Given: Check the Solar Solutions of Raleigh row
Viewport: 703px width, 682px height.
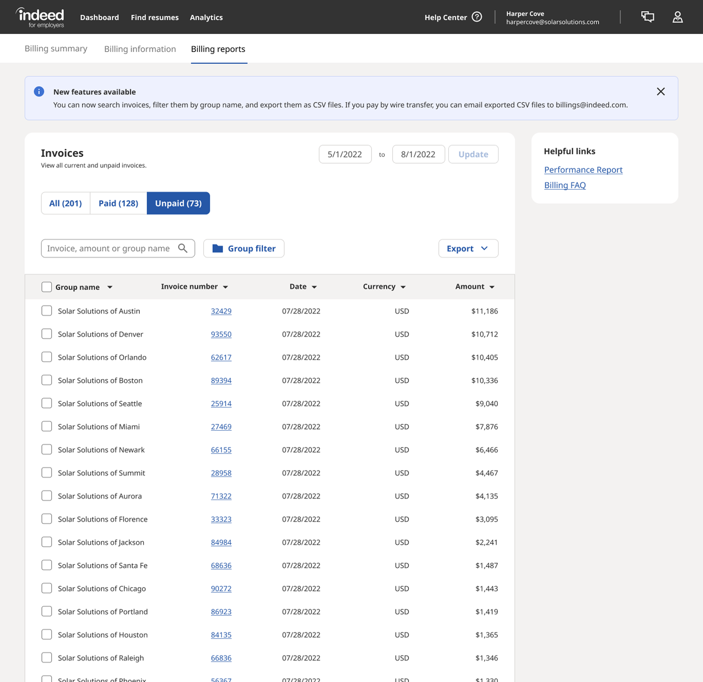Looking at the screenshot, I should (x=47, y=657).
